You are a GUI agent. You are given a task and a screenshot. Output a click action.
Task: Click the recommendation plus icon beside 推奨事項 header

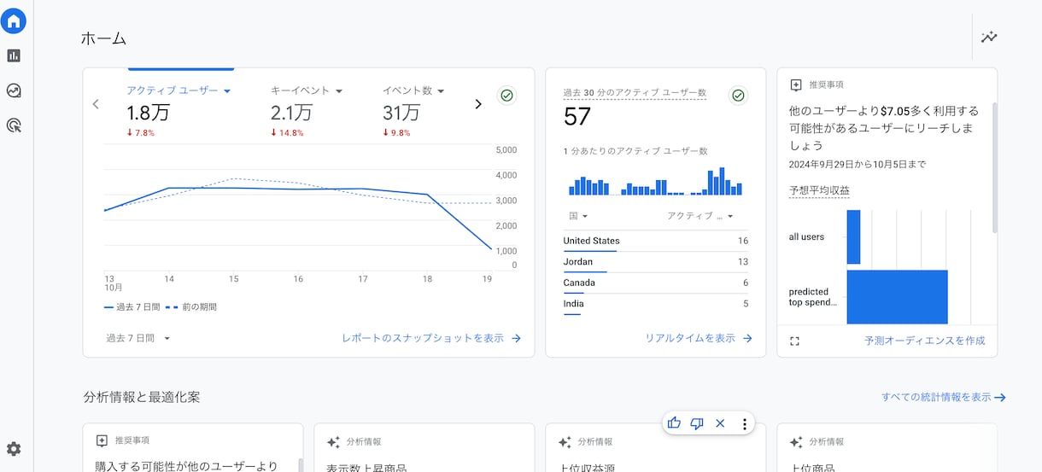pyautogui.click(x=796, y=85)
